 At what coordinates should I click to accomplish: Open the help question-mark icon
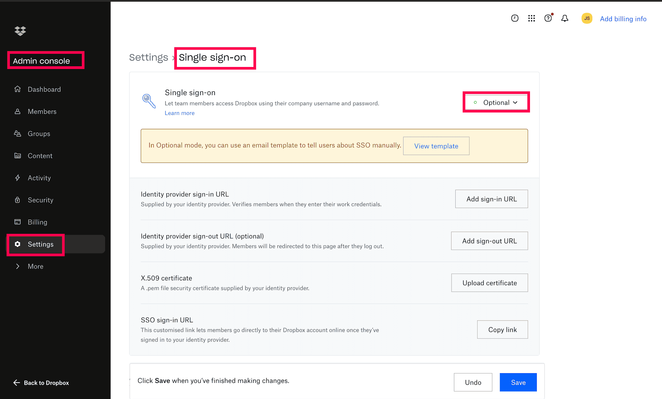pyautogui.click(x=548, y=18)
